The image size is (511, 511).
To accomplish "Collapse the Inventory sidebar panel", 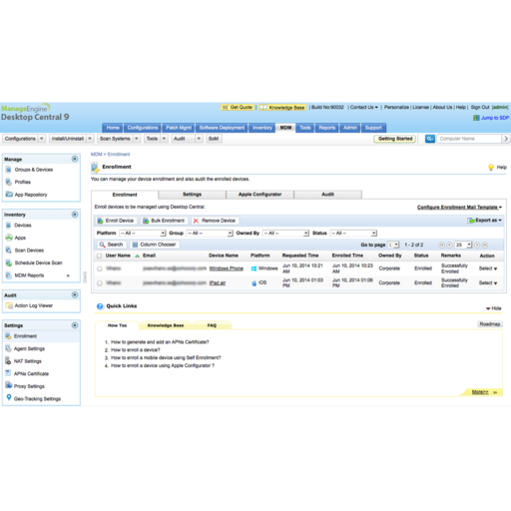I will 75,215.
